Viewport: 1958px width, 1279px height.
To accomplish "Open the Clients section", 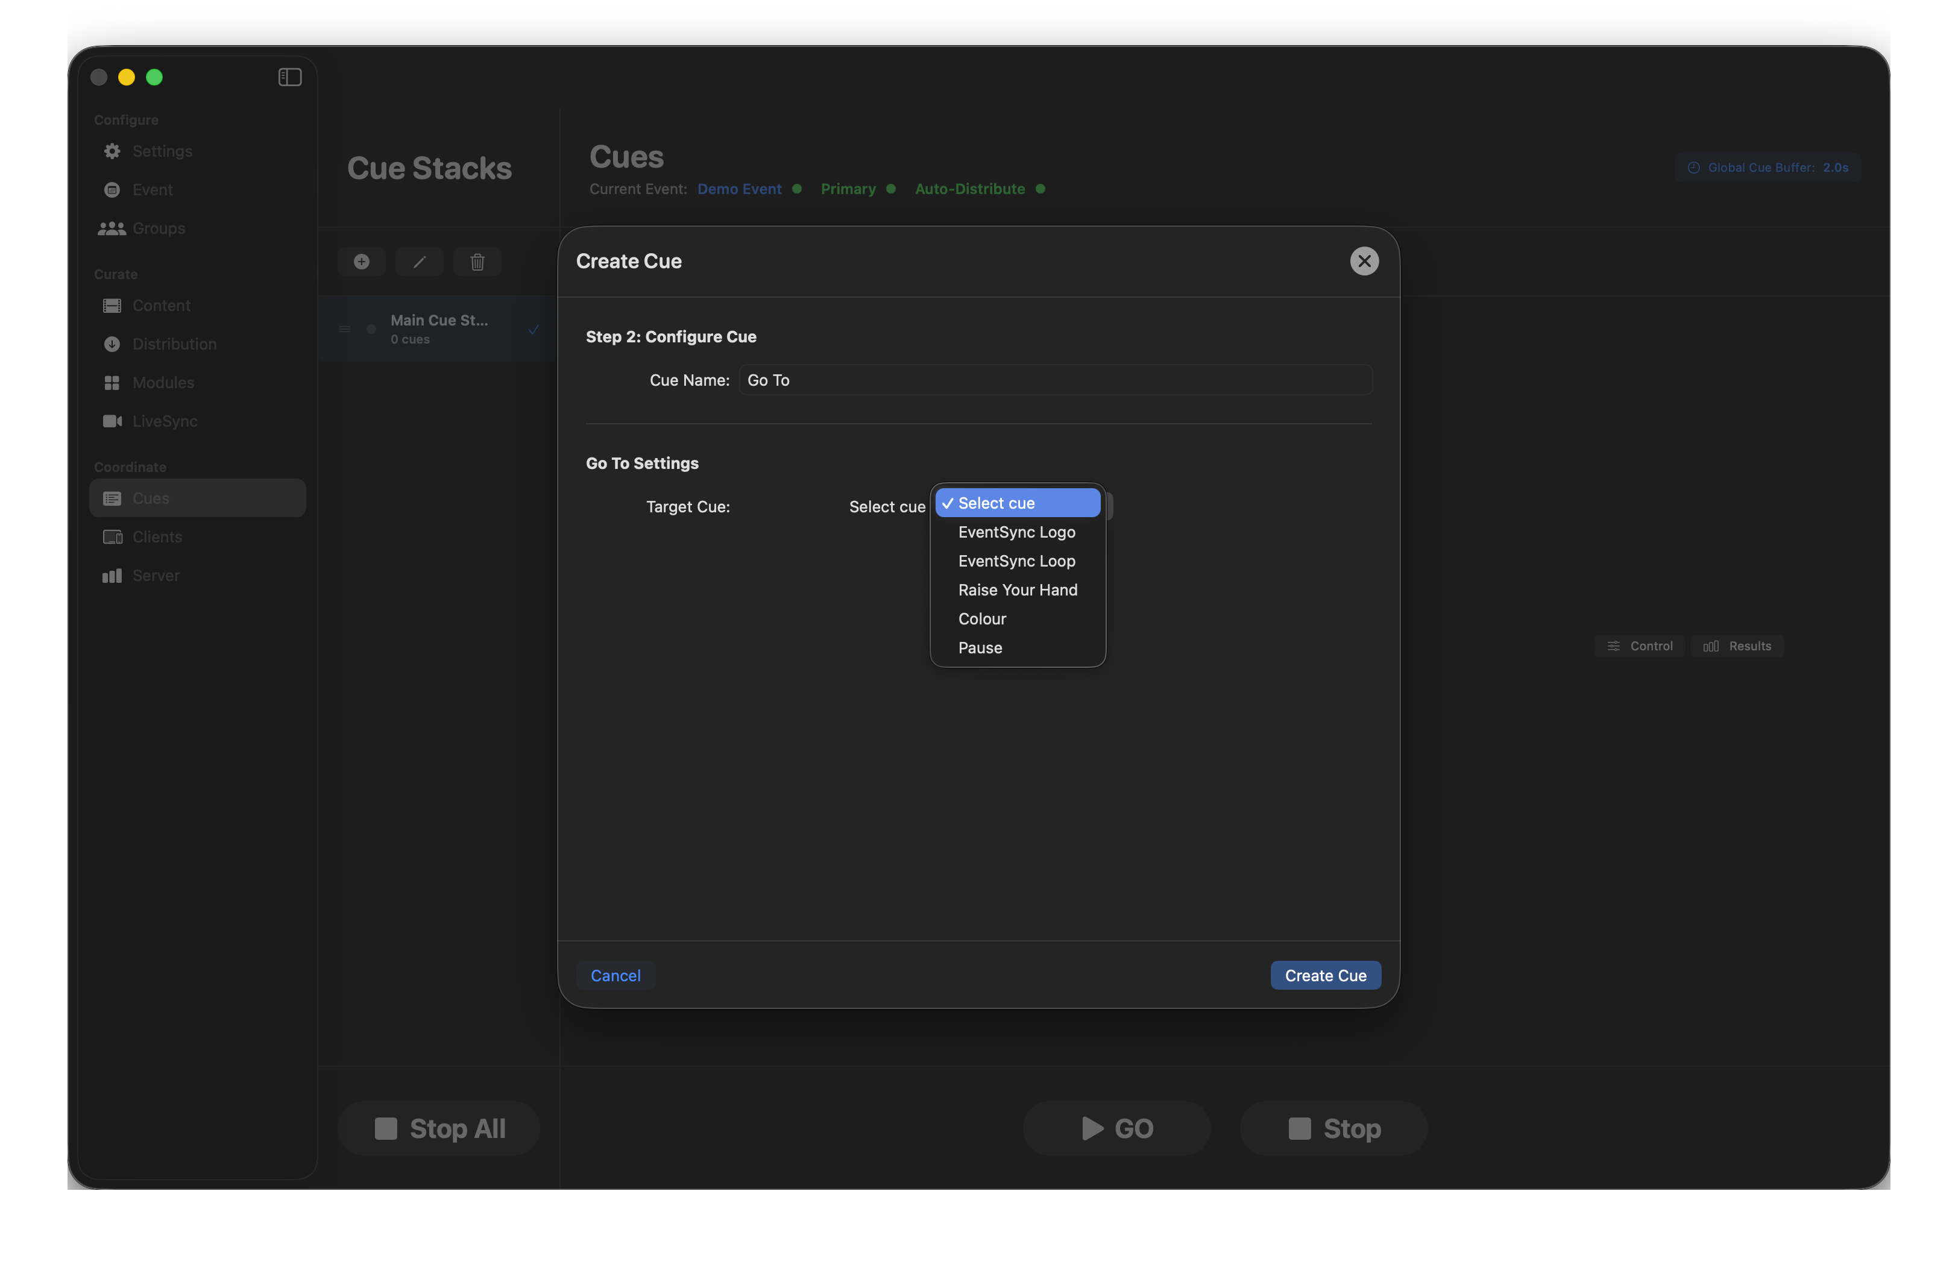I will [198, 537].
